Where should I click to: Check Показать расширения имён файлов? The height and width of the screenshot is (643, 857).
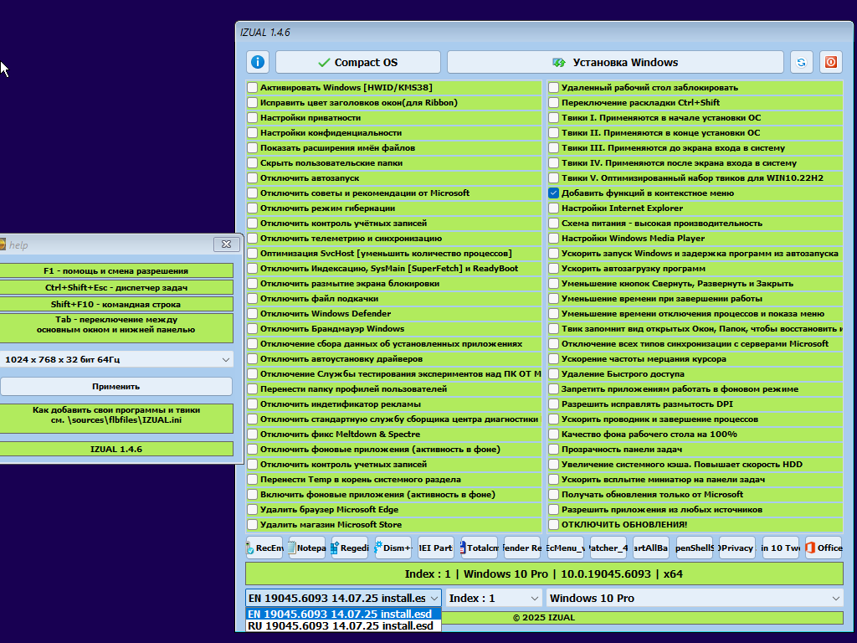click(252, 147)
